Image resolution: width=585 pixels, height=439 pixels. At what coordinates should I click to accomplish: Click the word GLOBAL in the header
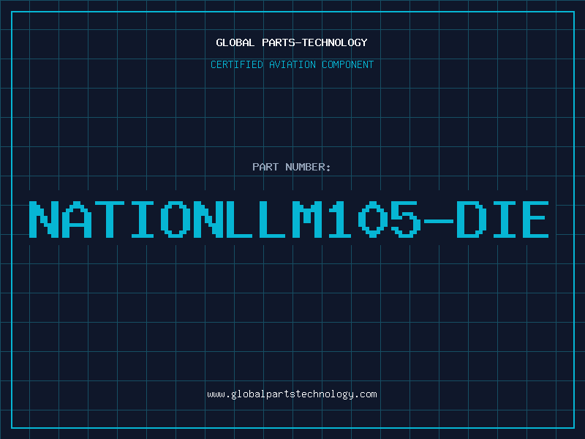tap(235, 42)
